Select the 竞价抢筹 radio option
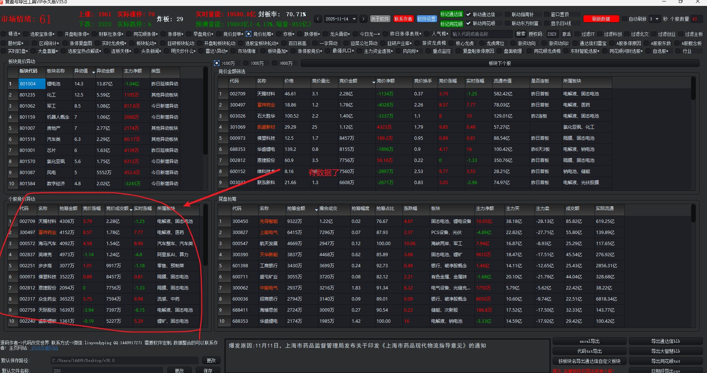This screenshot has height=373, width=707. 249,34
